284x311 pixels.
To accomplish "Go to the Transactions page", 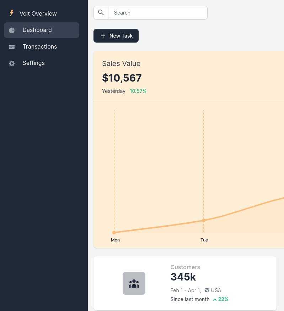I will 39,46.
